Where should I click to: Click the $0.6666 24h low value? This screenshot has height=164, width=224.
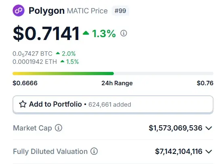tap(25, 83)
